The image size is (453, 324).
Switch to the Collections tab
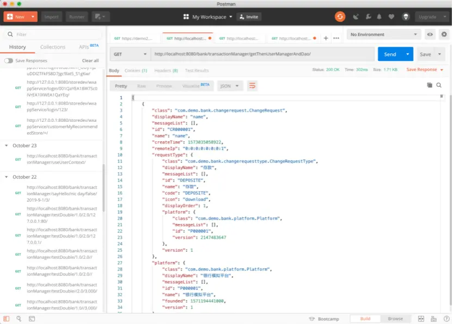click(x=53, y=47)
